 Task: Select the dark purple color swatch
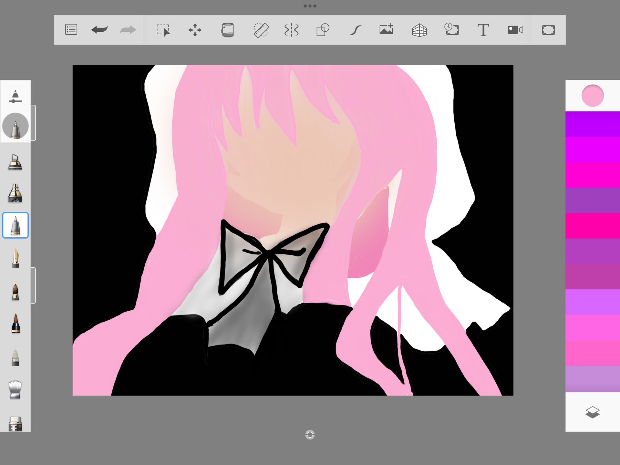point(593,200)
